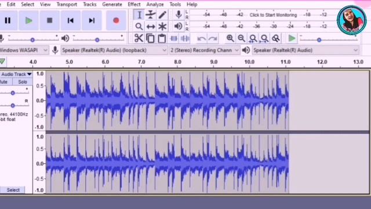Image resolution: width=371 pixels, height=209 pixels.
Task: Zoom in with the plus magnifier
Action: coord(230,38)
